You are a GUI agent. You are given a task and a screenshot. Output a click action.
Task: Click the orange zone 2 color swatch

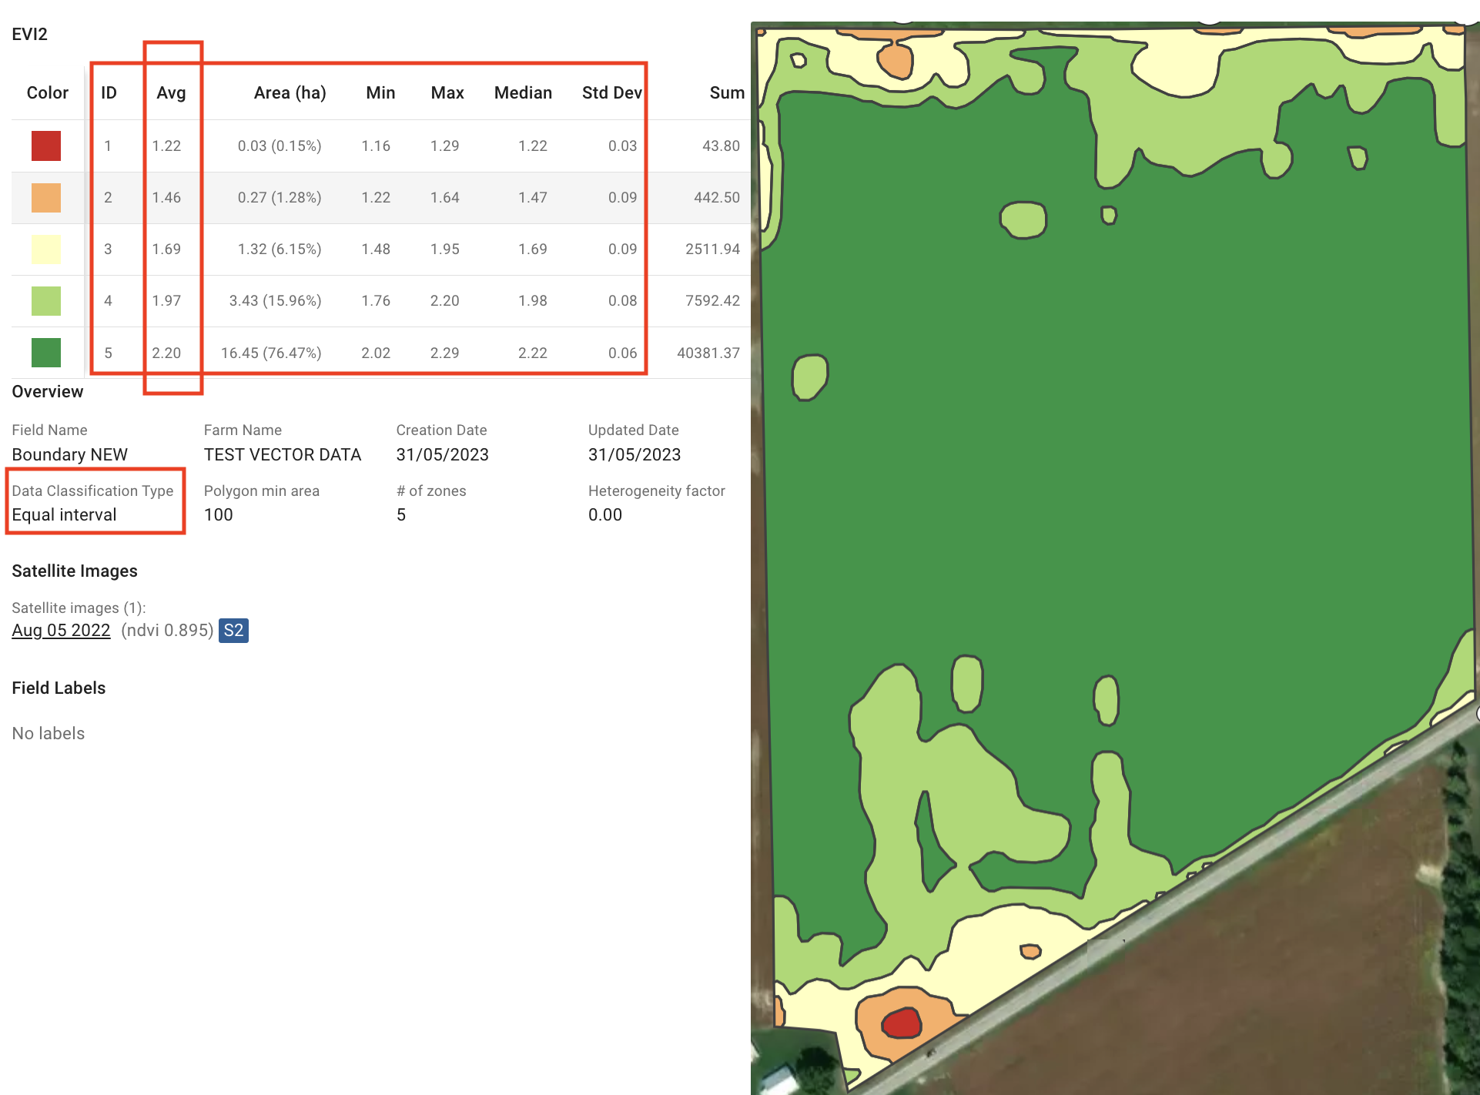coord(46,197)
